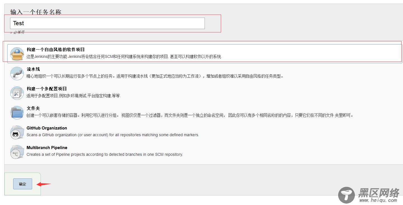Click the description starting with 适用于多配置项目

pos(74,96)
